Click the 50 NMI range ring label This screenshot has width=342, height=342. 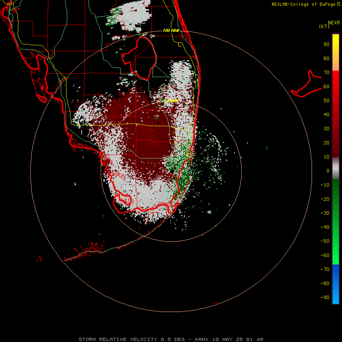[171, 101]
